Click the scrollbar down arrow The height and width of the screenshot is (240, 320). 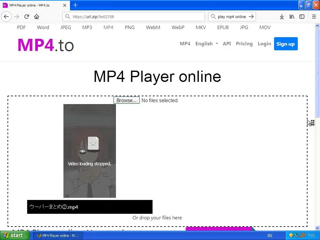pyautogui.click(x=317, y=228)
